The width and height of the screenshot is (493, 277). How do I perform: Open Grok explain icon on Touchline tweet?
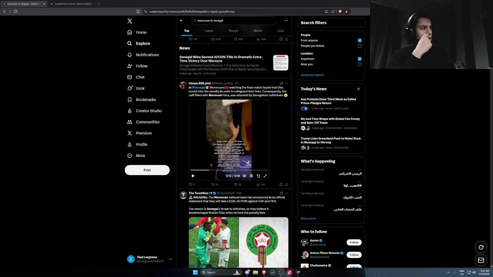(x=281, y=193)
